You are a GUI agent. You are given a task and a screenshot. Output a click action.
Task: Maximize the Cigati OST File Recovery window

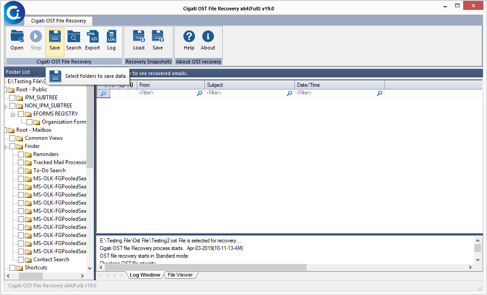coord(457,6)
